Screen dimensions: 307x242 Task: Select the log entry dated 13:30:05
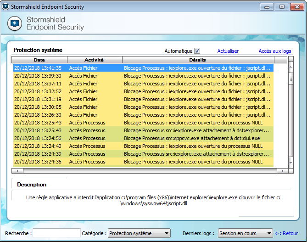143,107
